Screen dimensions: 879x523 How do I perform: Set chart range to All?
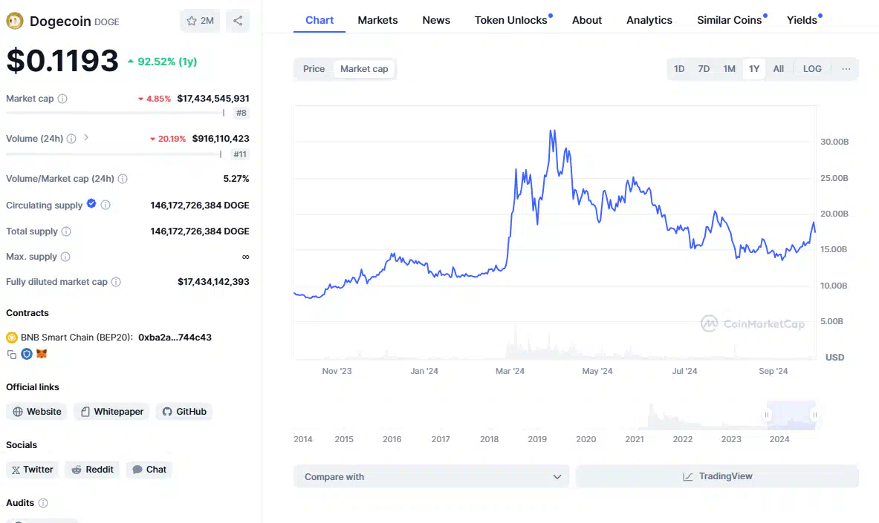pos(779,69)
